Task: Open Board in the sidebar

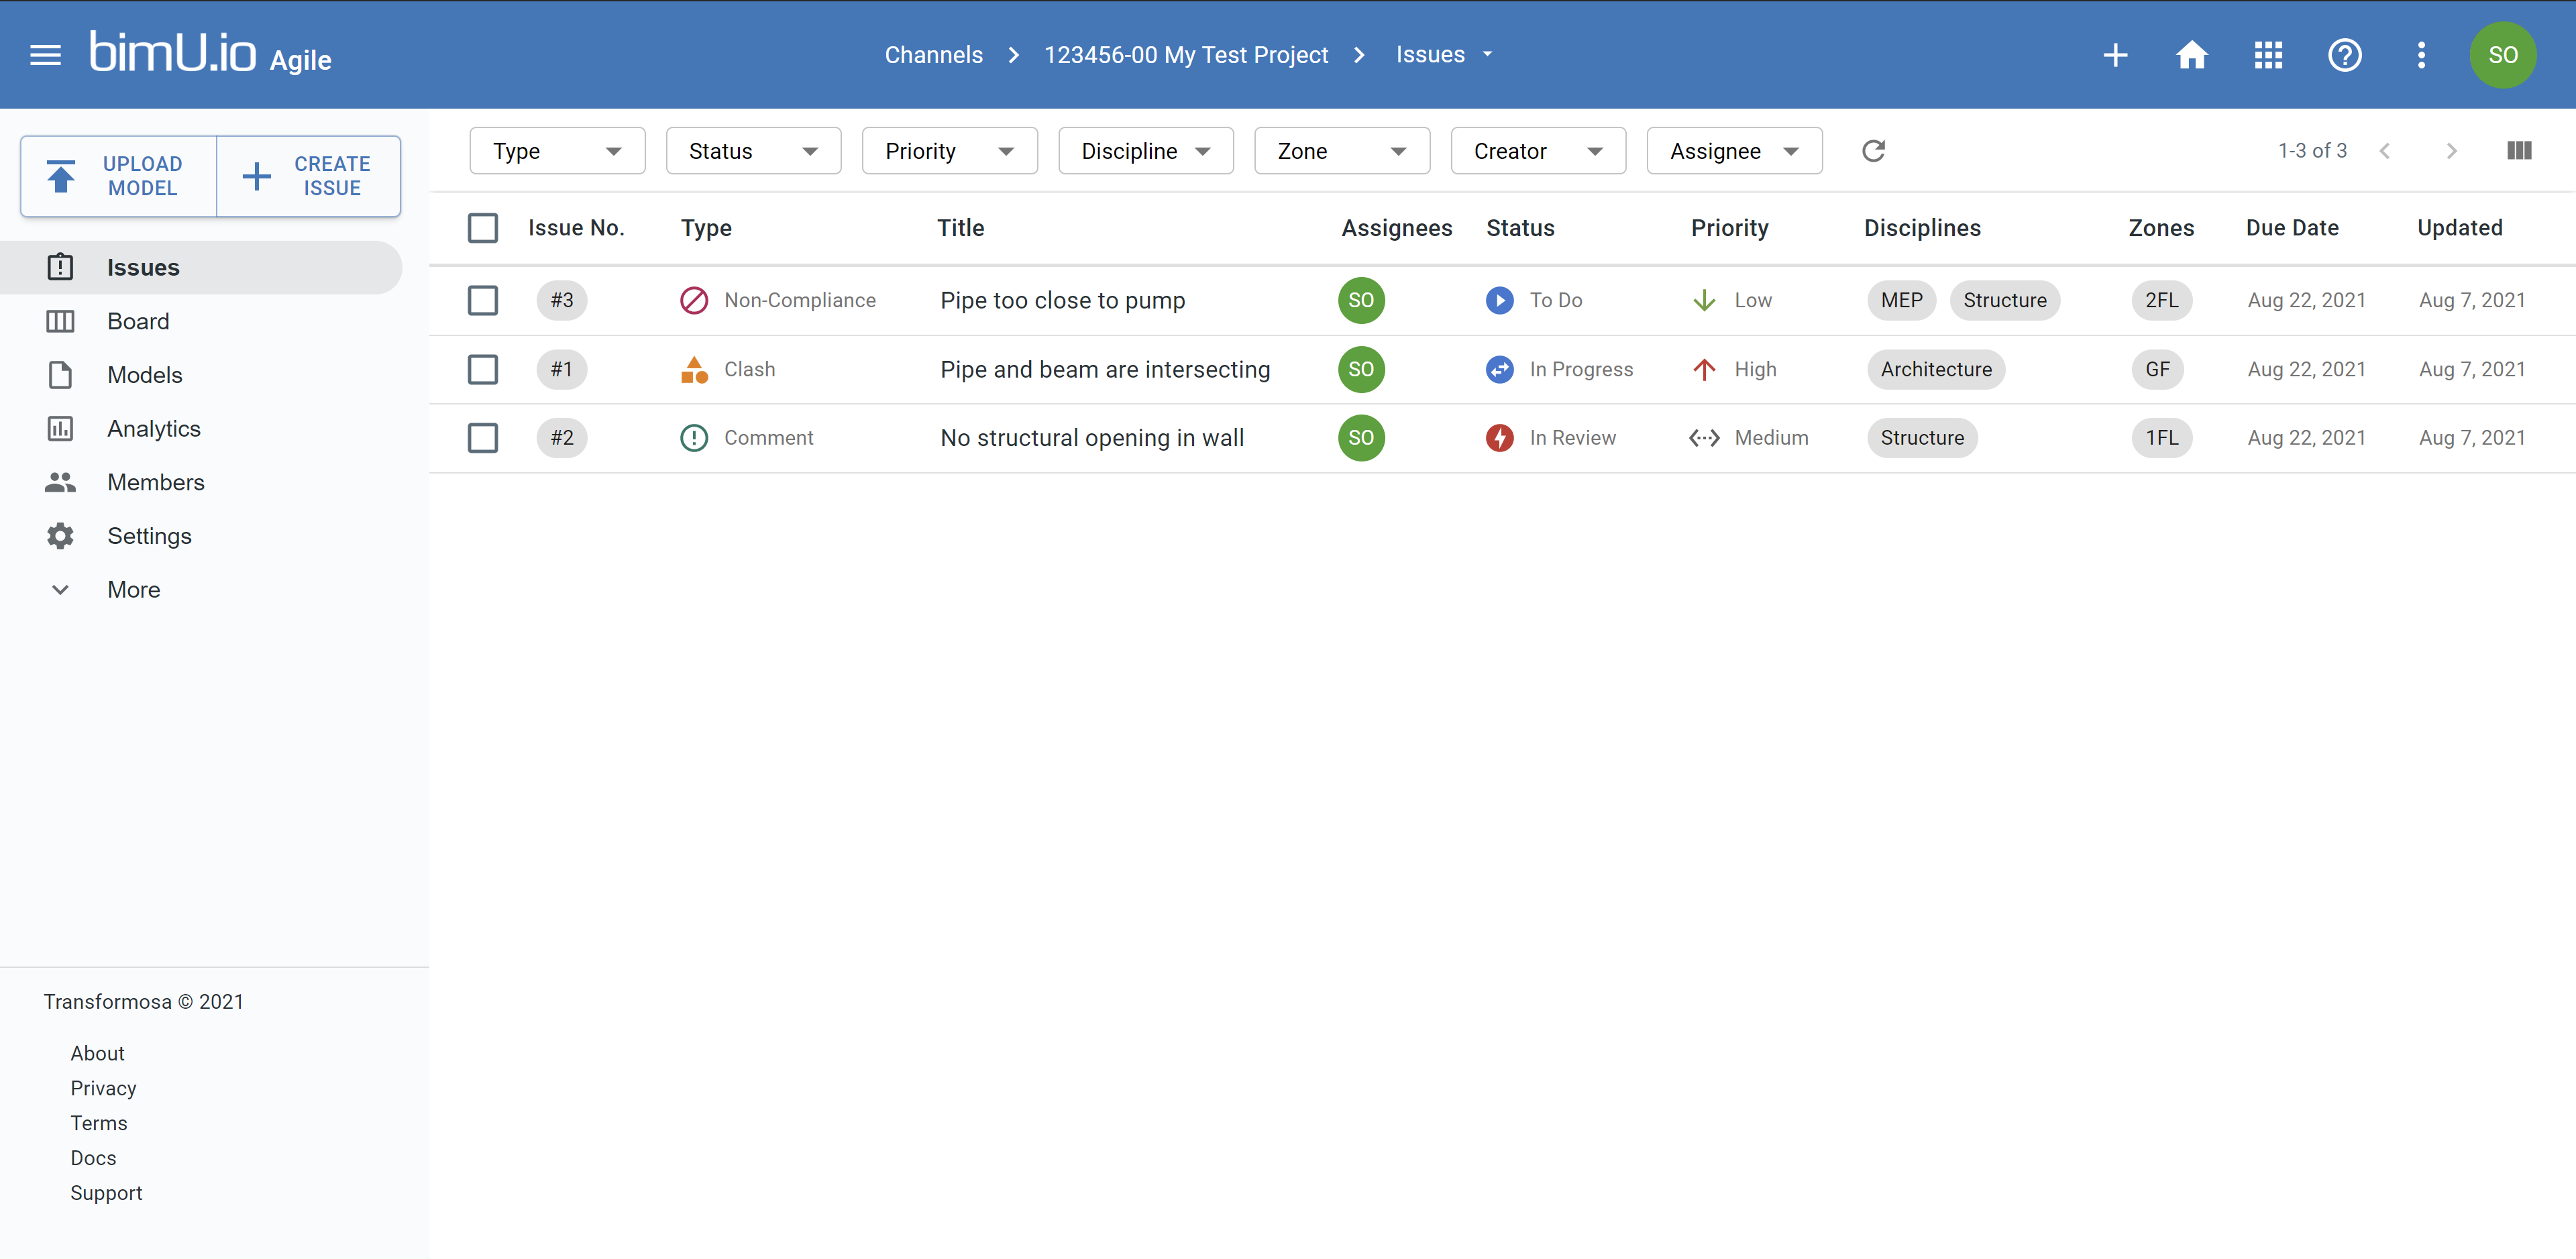Action: [x=201, y=322]
